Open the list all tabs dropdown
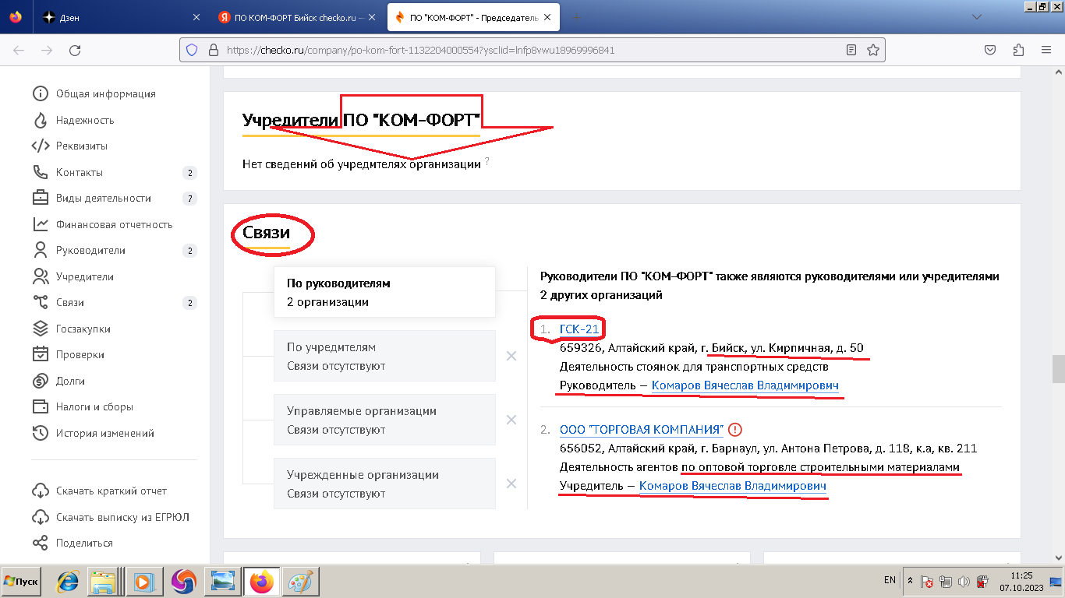The width and height of the screenshot is (1065, 598). (x=976, y=17)
